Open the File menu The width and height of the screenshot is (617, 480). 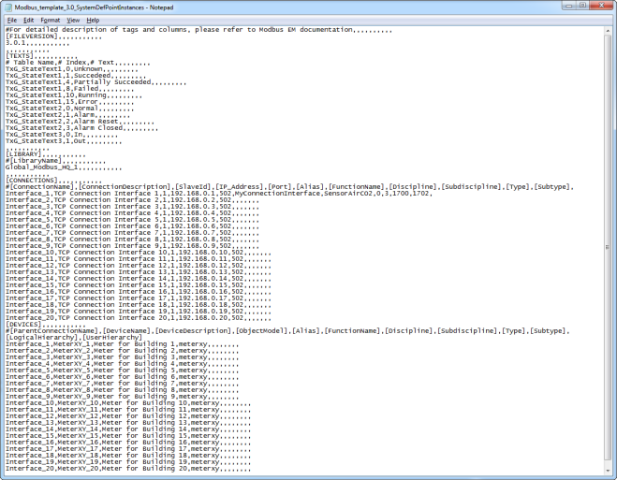coord(12,20)
